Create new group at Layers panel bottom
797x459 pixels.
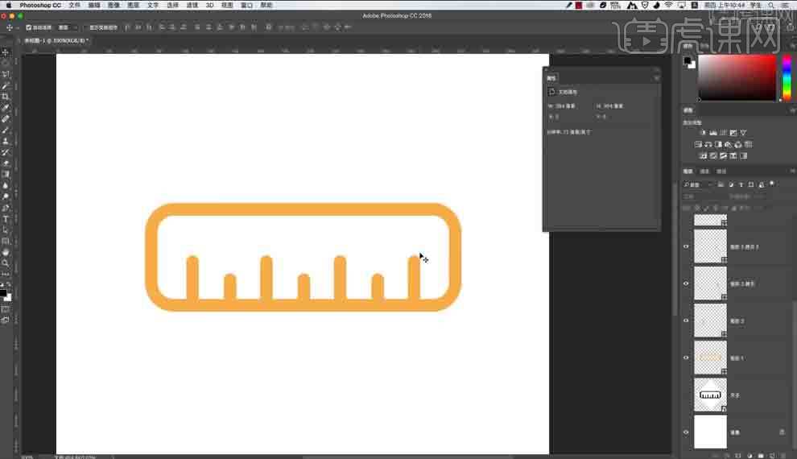[x=761, y=456]
